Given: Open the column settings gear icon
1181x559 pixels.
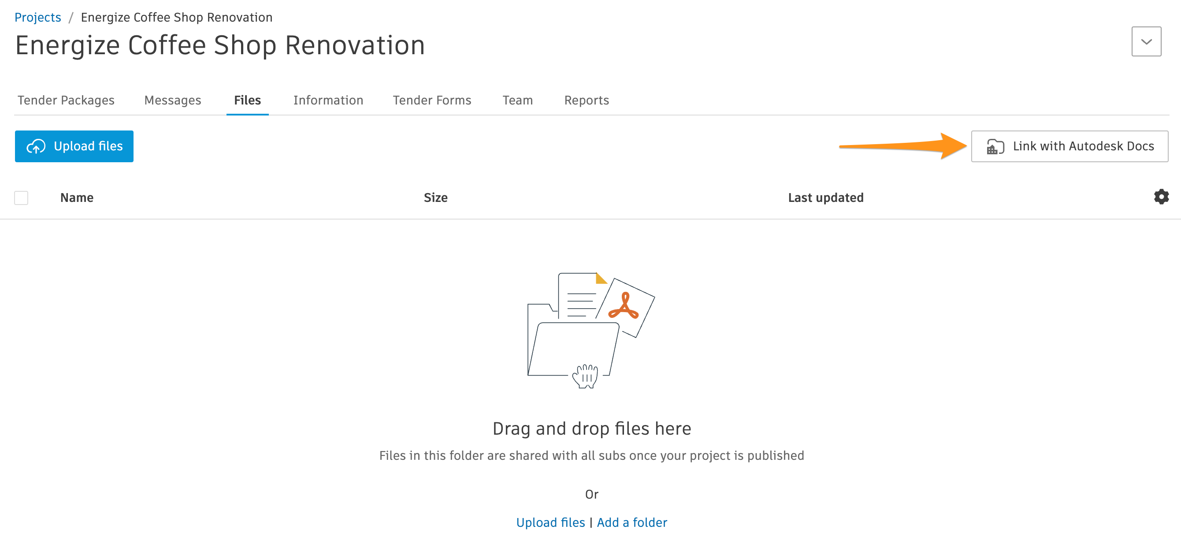Looking at the screenshot, I should [x=1161, y=197].
